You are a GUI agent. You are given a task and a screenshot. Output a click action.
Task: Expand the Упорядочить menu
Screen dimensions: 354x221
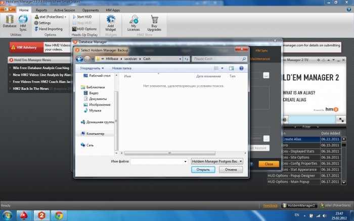[92, 68]
